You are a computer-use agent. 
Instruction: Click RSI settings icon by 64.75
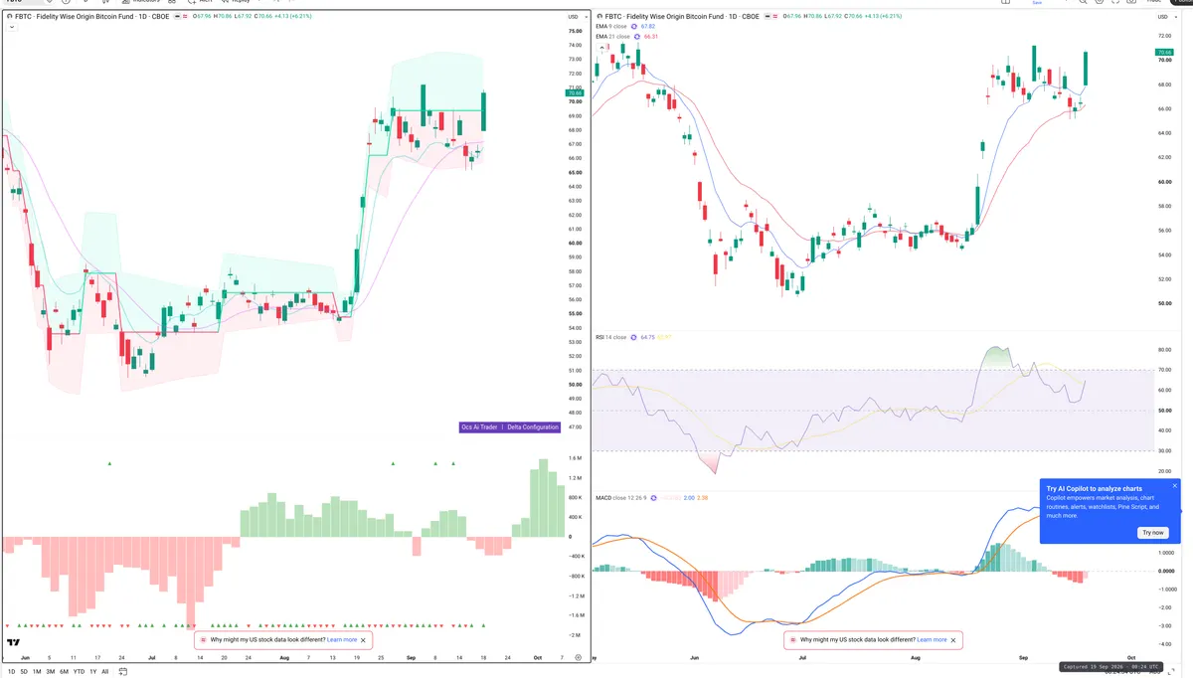click(634, 337)
